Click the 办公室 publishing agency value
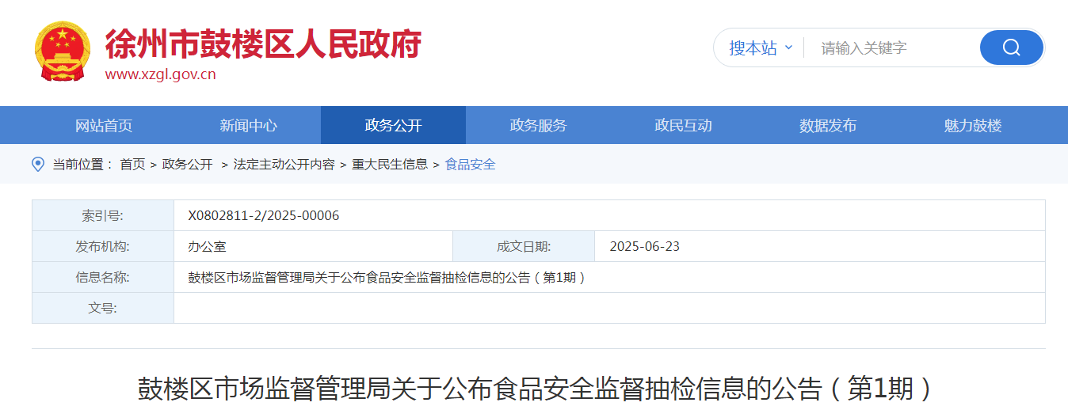The image size is (1068, 410). point(207,246)
